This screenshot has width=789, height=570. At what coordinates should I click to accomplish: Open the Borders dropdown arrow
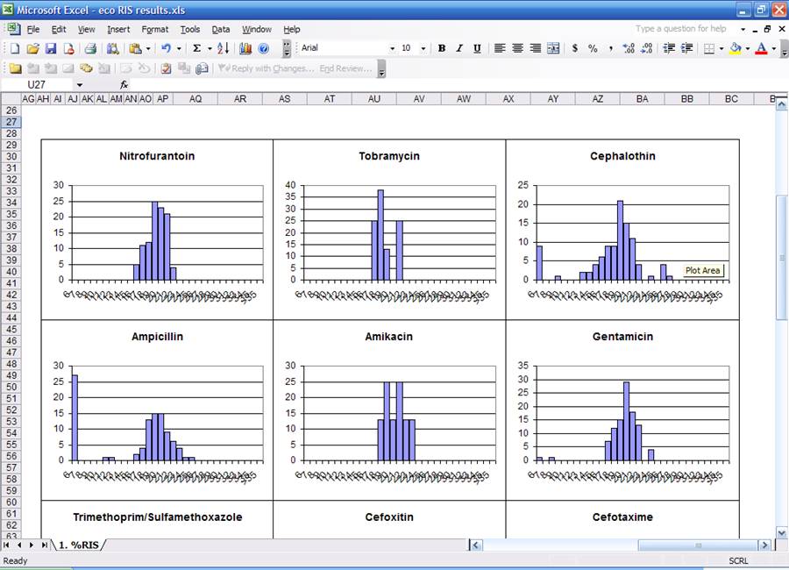point(721,48)
